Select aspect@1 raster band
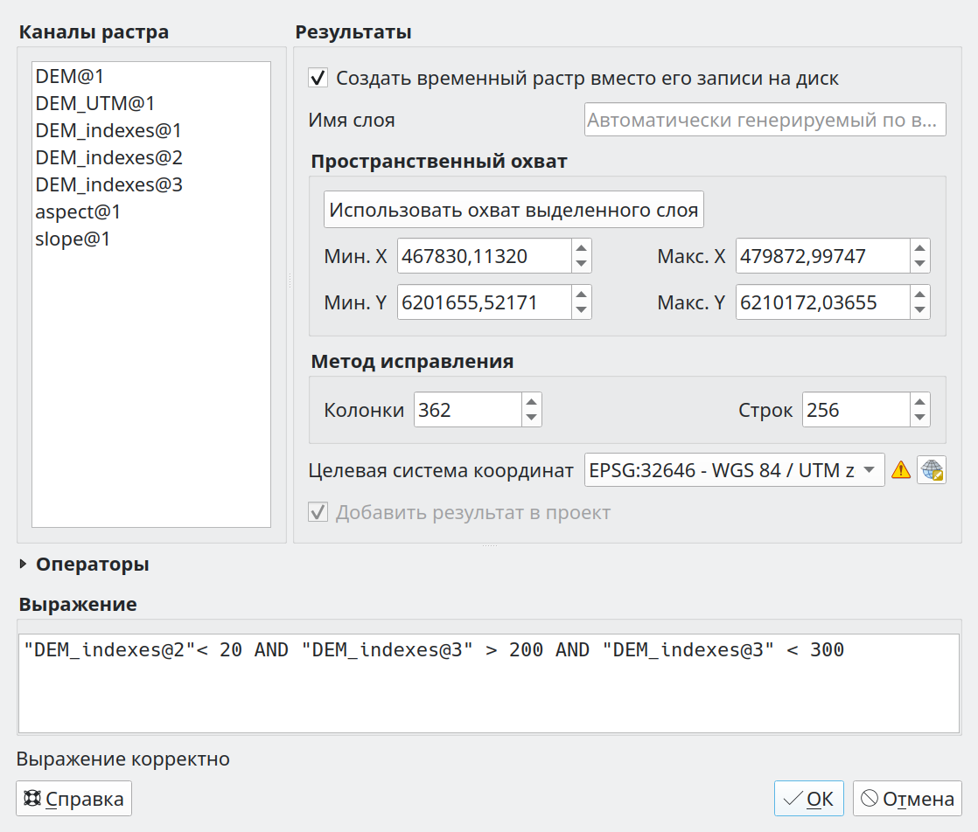 point(78,211)
